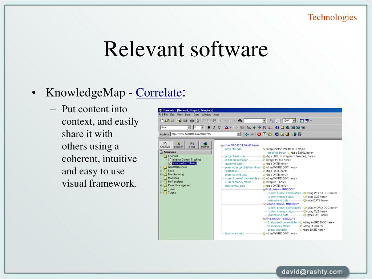
Task: Click the green move up arrow icon
Action: point(254,128)
